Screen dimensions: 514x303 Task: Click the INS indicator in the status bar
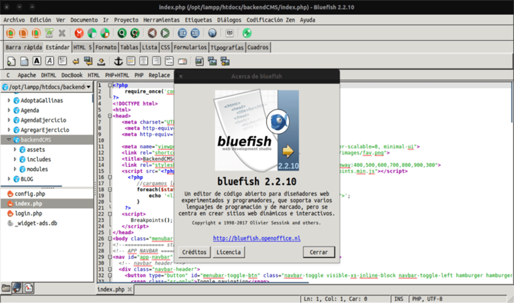399,299
